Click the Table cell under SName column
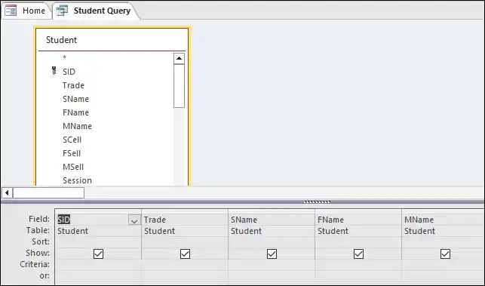The image size is (485, 286). (272, 231)
